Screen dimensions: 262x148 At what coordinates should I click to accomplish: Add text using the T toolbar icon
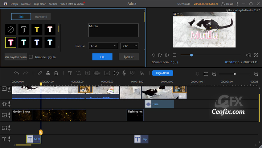[70, 73]
